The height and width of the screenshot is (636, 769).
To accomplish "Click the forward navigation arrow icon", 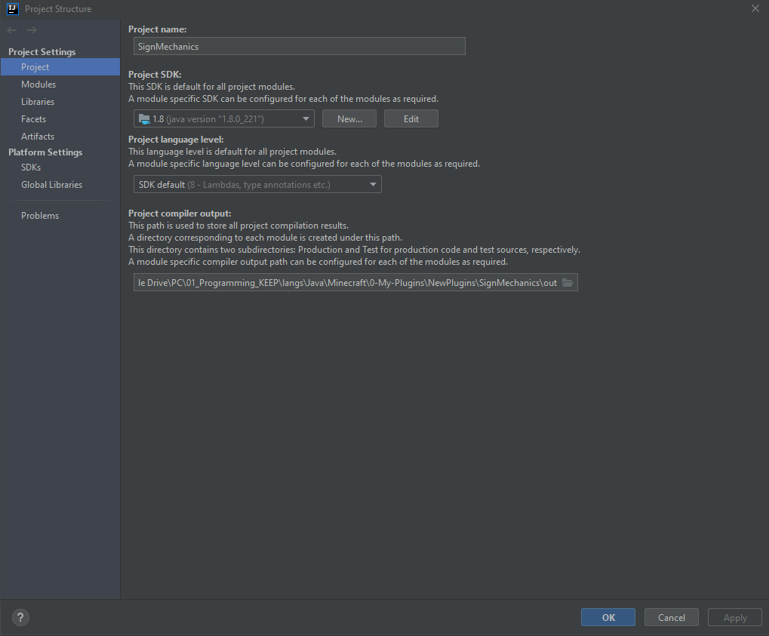I will click(32, 30).
